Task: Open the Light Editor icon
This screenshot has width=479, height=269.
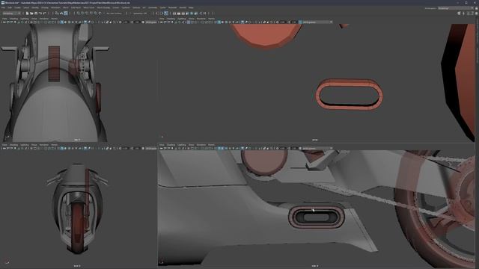Action: coord(201,13)
